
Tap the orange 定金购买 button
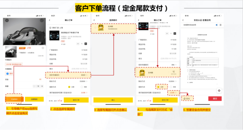[x=14, y=99]
